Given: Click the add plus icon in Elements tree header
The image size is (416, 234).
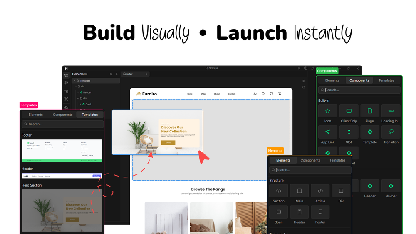Looking at the screenshot, I should (x=116, y=74).
